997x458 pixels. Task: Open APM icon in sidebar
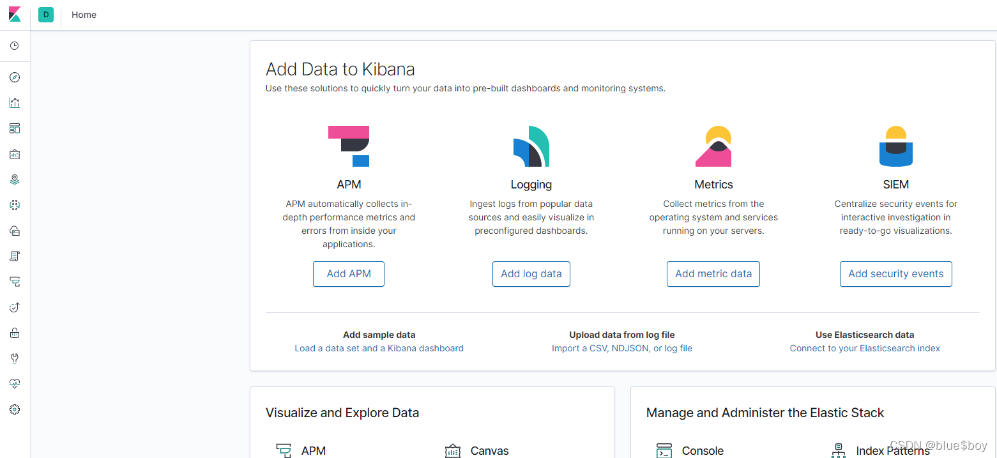(15, 282)
